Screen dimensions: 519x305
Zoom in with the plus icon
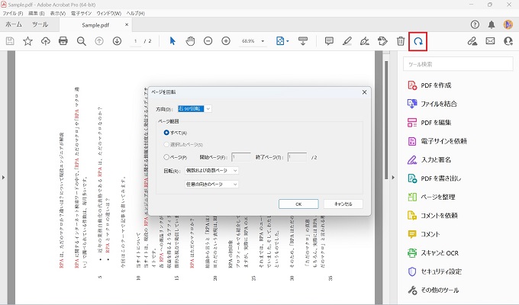pos(226,41)
